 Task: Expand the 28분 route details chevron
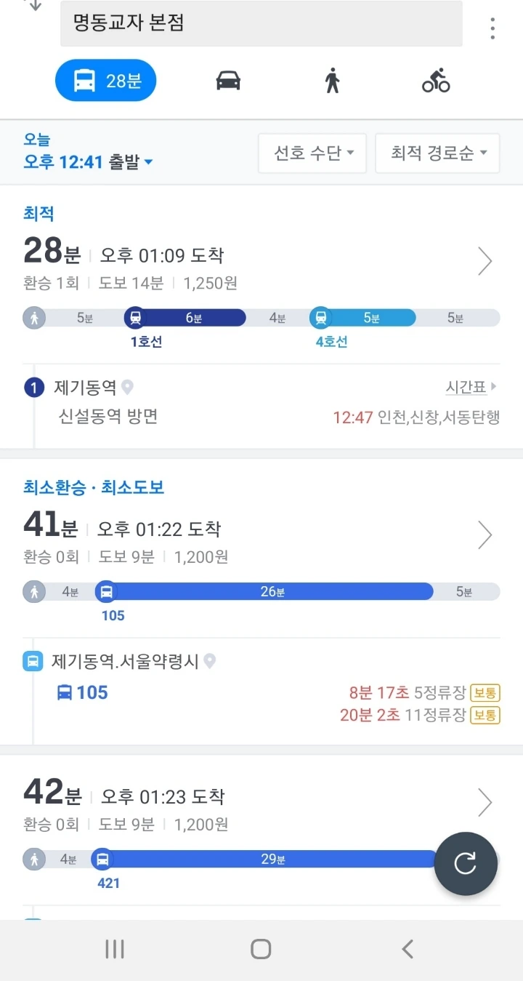point(485,261)
